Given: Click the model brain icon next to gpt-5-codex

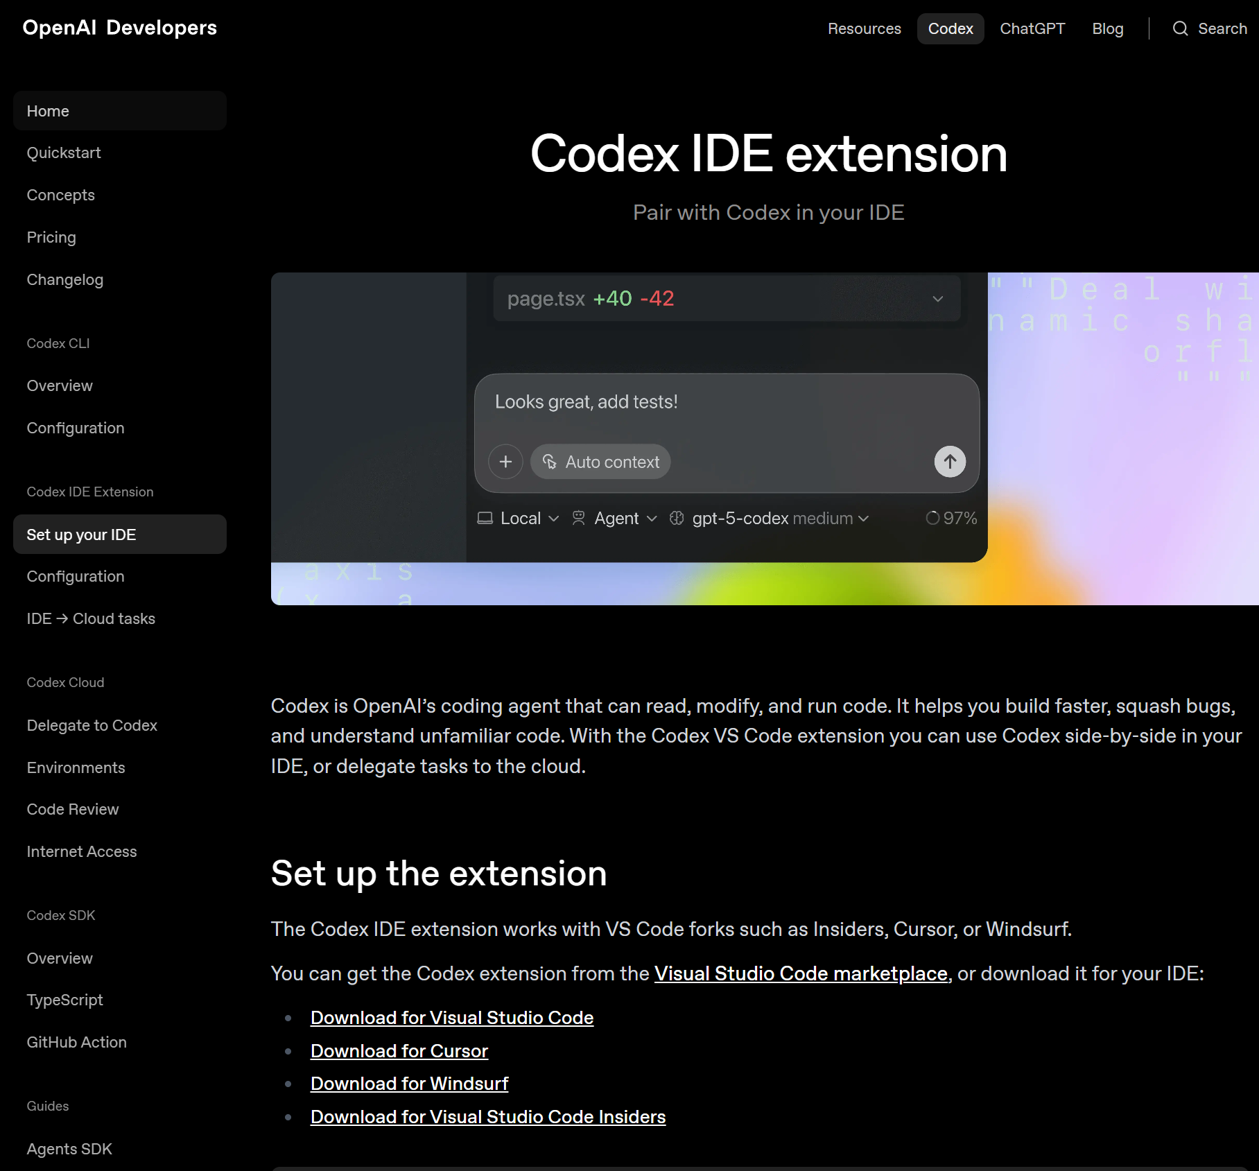Looking at the screenshot, I should (677, 518).
